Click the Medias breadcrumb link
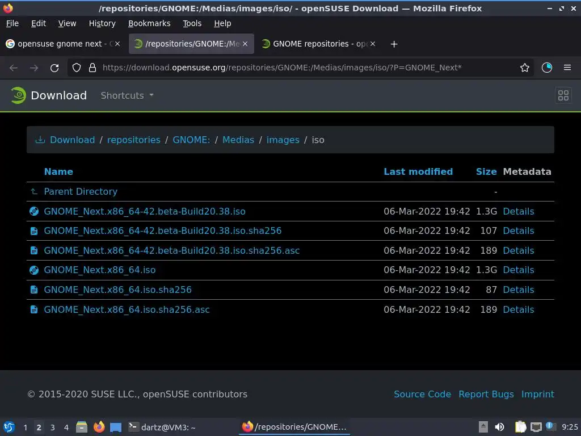This screenshot has height=436, width=581. pyautogui.click(x=238, y=140)
